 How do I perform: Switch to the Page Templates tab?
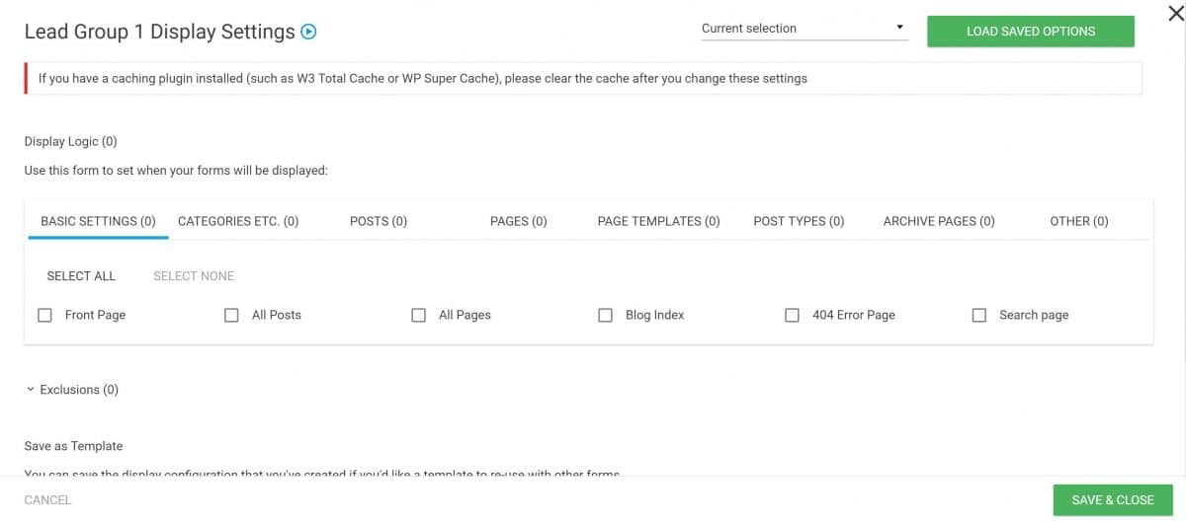[659, 221]
